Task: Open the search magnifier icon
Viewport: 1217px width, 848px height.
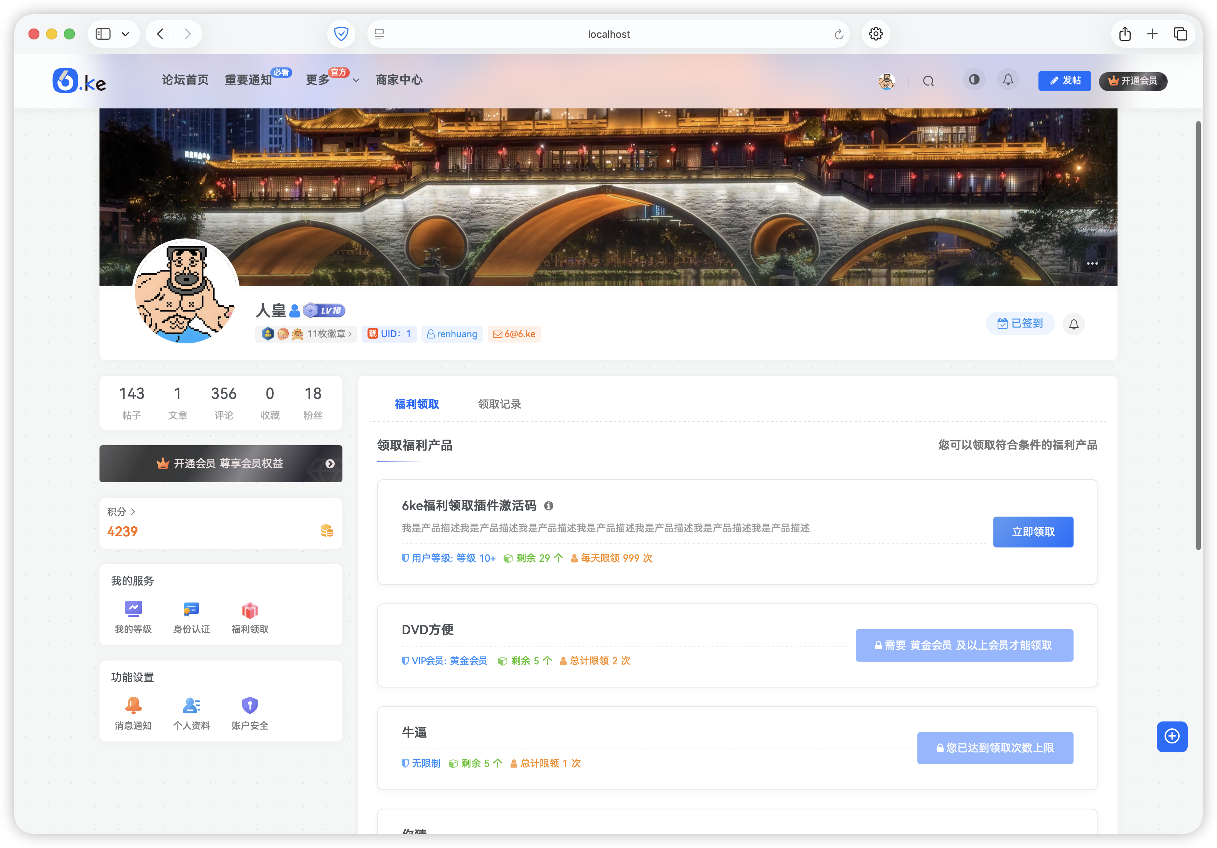Action: [x=929, y=81]
